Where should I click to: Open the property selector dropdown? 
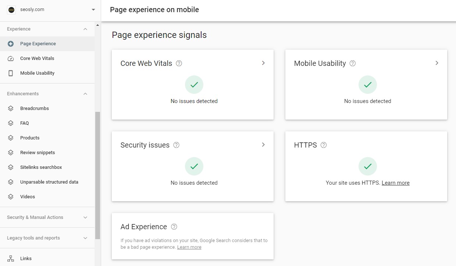point(93,10)
